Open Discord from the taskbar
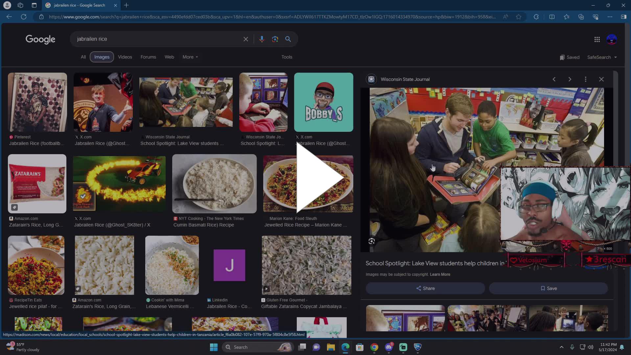631x355 pixels. click(x=389, y=347)
